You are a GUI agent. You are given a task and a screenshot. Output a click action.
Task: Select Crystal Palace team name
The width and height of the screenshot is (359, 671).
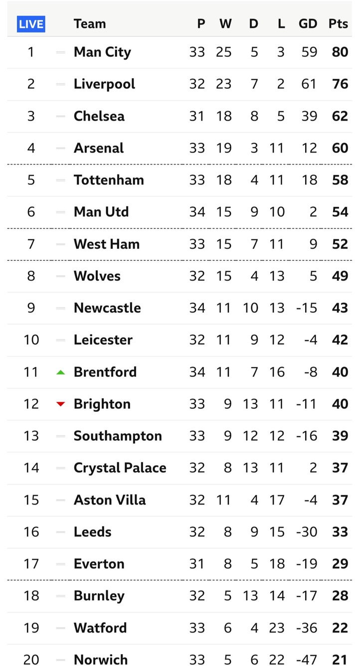click(x=120, y=468)
